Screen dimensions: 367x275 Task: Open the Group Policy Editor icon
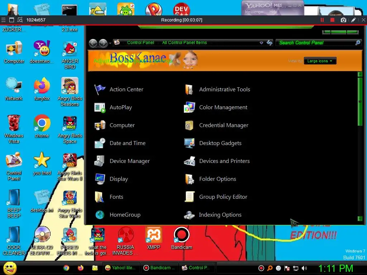point(189,197)
